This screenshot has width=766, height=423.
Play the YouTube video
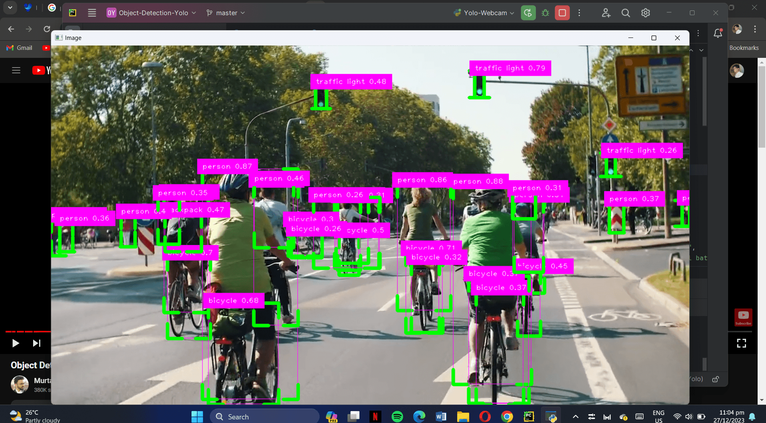(x=16, y=343)
